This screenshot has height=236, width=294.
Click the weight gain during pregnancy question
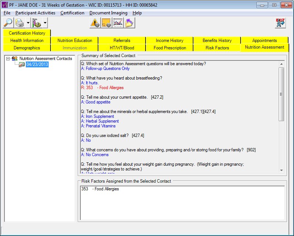click(x=162, y=166)
